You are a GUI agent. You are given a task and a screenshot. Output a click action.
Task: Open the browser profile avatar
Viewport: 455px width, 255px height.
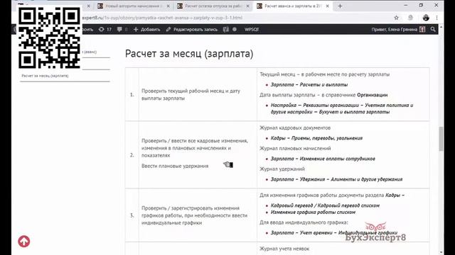pyautogui.click(x=426, y=18)
